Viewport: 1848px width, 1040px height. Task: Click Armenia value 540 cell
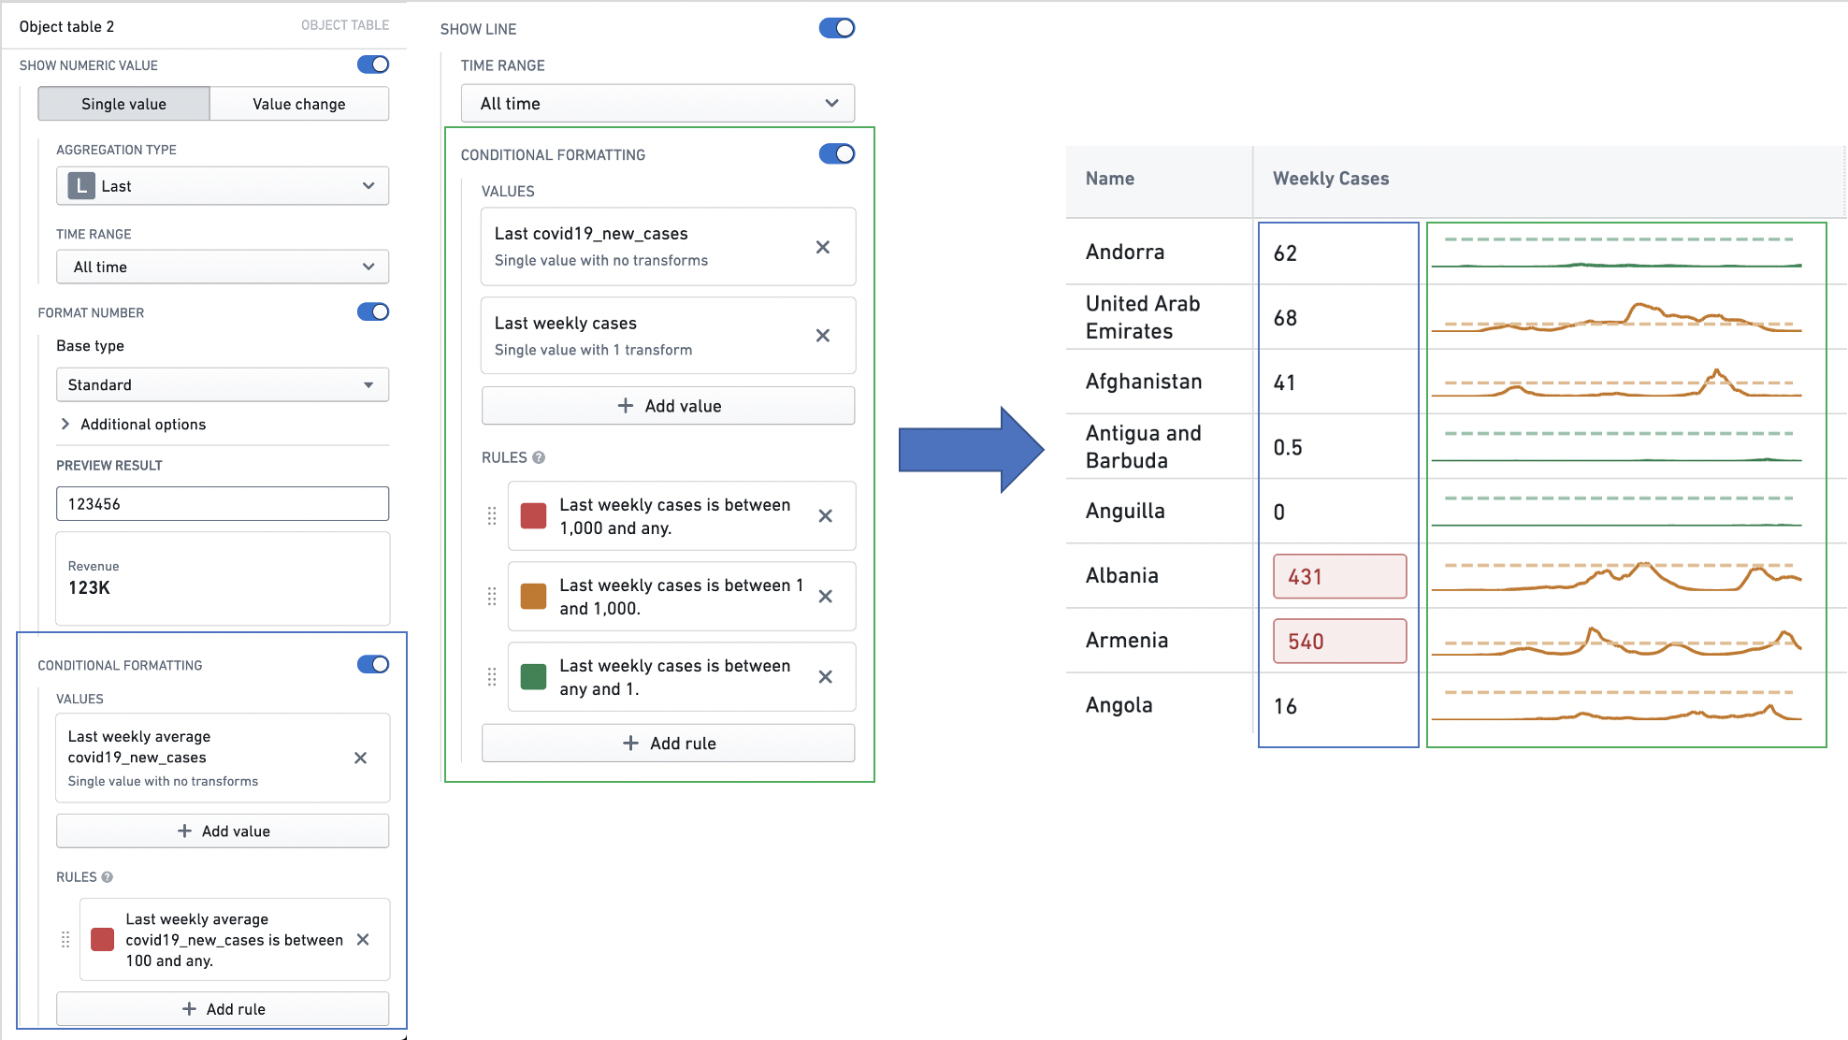point(1339,642)
